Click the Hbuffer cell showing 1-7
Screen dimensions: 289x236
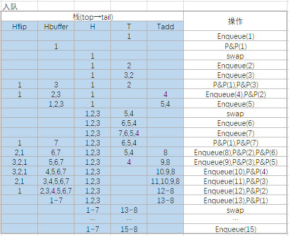point(56,200)
